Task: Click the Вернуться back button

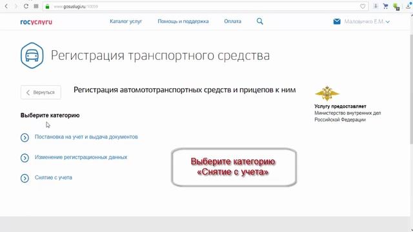Action: click(x=41, y=92)
